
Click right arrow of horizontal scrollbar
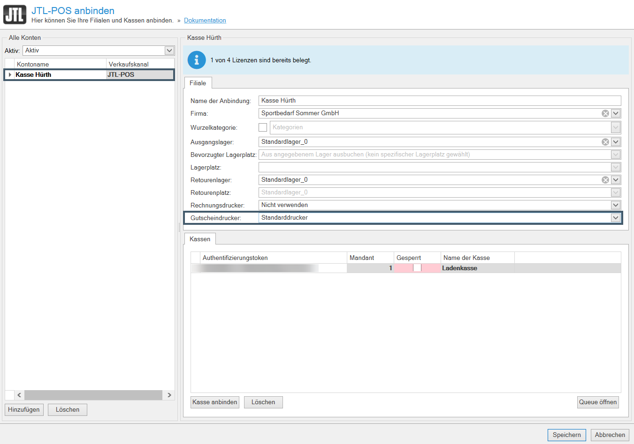(169, 395)
